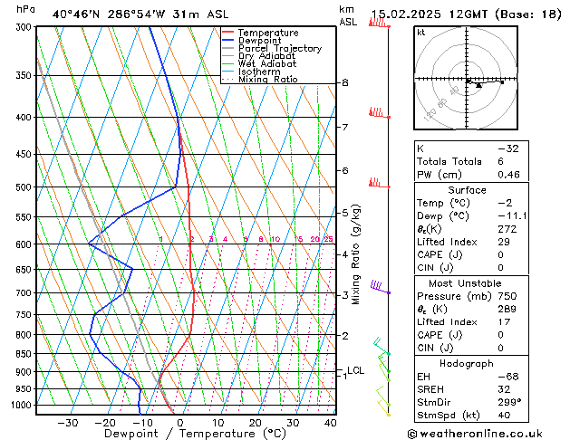This screenshot has width=570, height=440.
Task: Click the '500' hPa pressure axis label
Action: click(x=25, y=187)
